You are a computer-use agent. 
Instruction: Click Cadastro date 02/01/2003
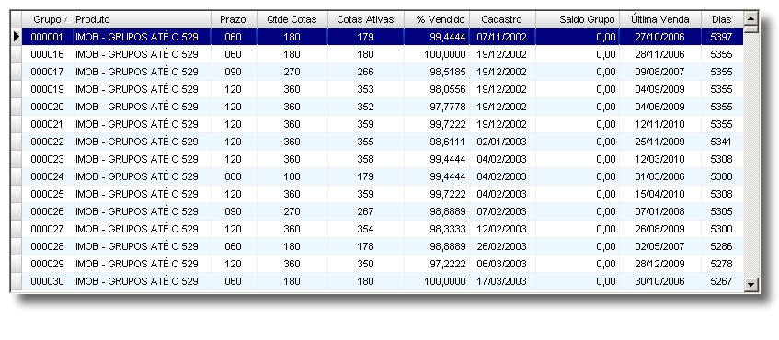tap(502, 142)
